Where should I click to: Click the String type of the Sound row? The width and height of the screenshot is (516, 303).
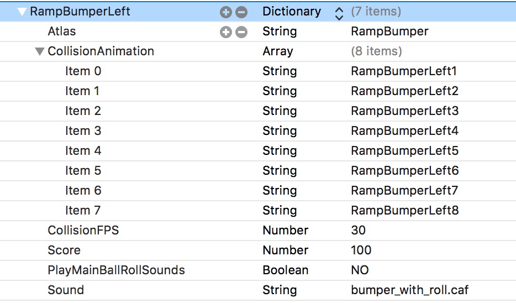(279, 290)
